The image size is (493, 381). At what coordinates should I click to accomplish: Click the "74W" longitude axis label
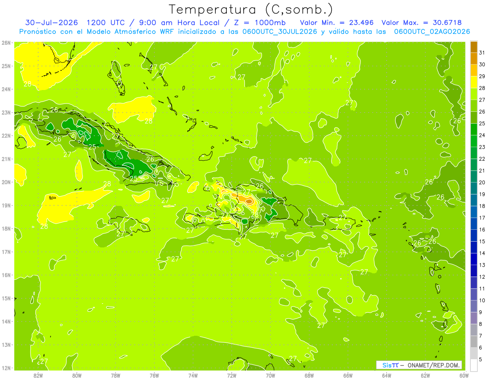(x=193, y=375)
